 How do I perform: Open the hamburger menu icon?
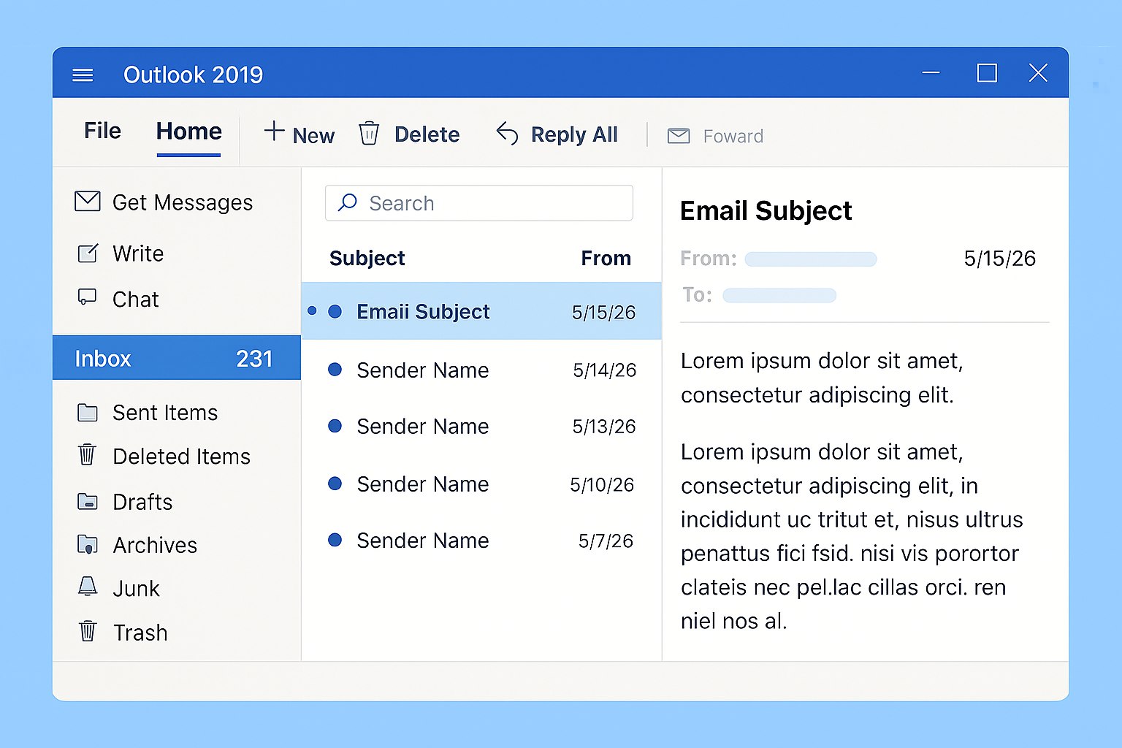coord(83,74)
